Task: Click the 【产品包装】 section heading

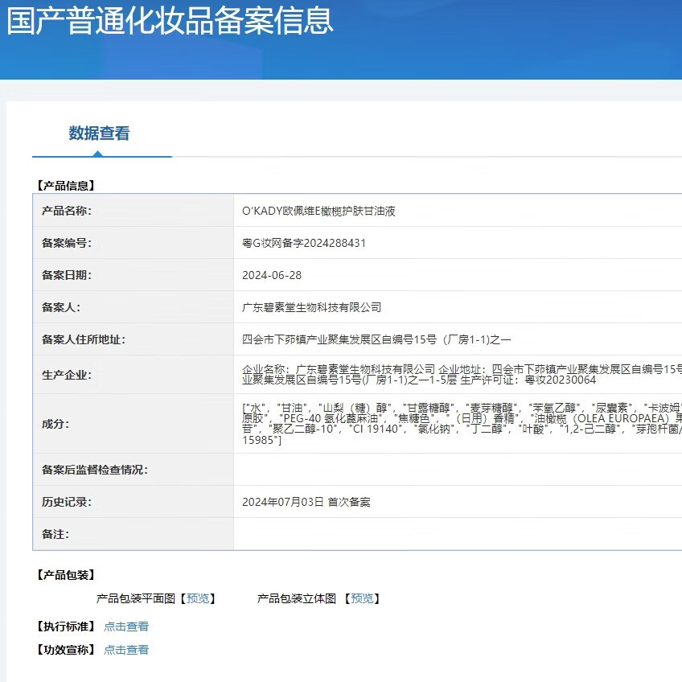Action: coord(65,575)
